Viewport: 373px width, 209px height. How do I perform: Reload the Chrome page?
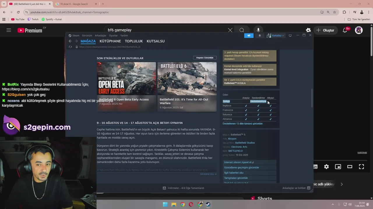pyautogui.click(x=18, y=12)
